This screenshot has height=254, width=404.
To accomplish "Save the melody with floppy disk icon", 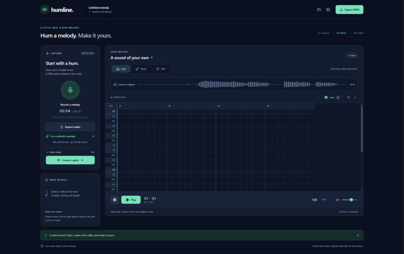I will [328, 9].
